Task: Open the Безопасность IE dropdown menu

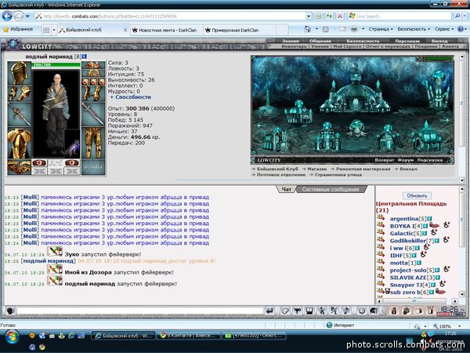Action: (x=414, y=29)
